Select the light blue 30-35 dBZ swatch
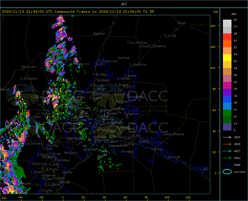This screenshot has width=248, height=201. pos(227,106)
